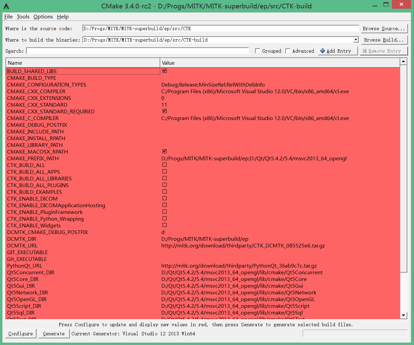Enable CTK_BUILD_EXAMPLES checkbox
Viewport: 414px width, 345px height.
(165, 191)
